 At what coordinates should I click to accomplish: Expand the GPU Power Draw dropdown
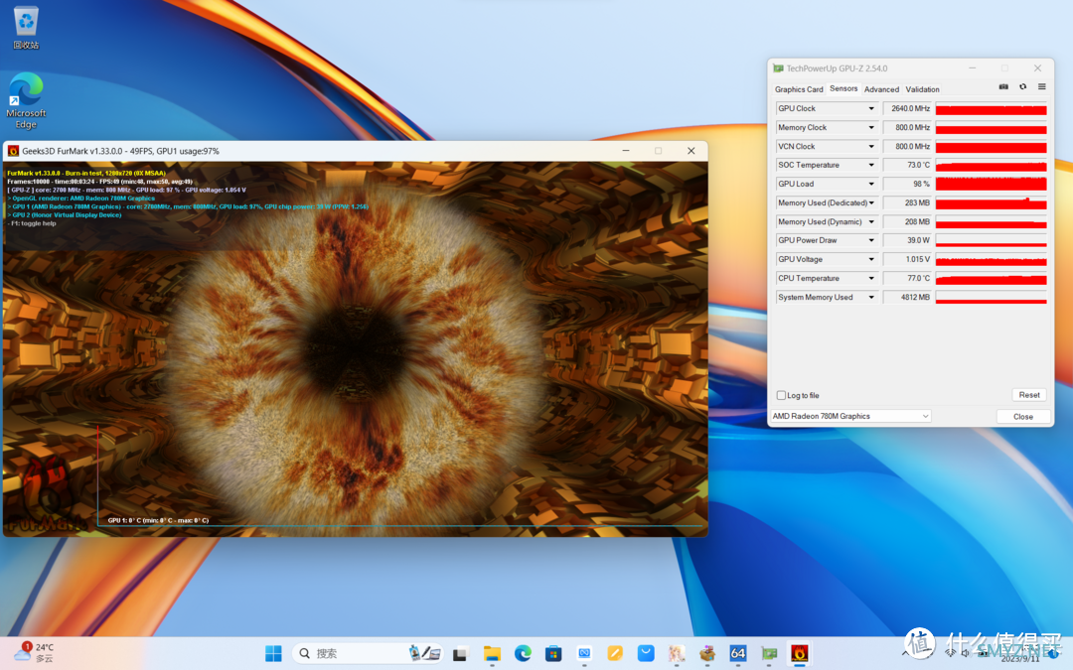coord(871,240)
